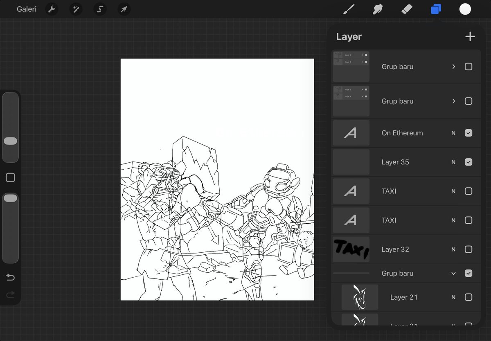Tap the On Ethereum text thumbnail
The width and height of the screenshot is (491, 341).
click(x=351, y=133)
